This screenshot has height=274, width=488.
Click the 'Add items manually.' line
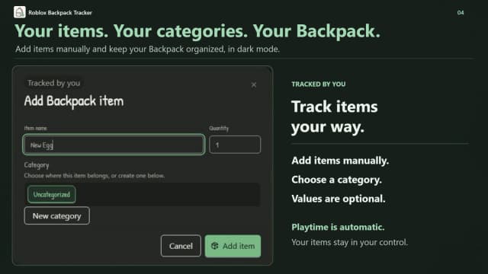[340, 161]
